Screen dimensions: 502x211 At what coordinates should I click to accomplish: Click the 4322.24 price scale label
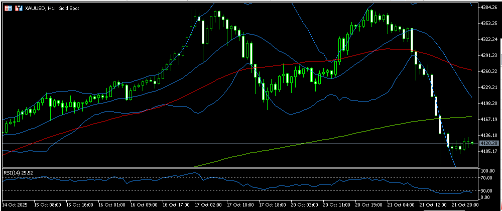click(489, 39)
